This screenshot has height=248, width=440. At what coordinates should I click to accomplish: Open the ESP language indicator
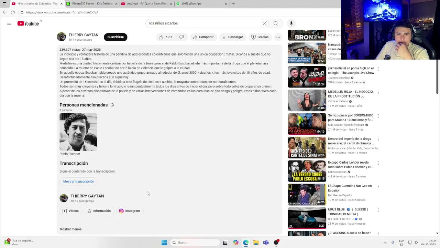coord(401,242)
